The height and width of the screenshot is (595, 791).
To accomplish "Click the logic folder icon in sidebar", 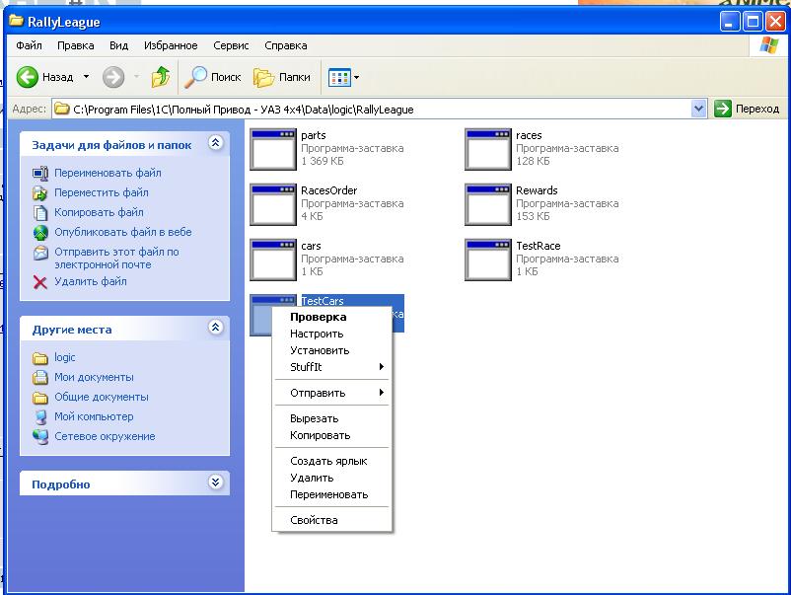I will [x=40, y=358].
